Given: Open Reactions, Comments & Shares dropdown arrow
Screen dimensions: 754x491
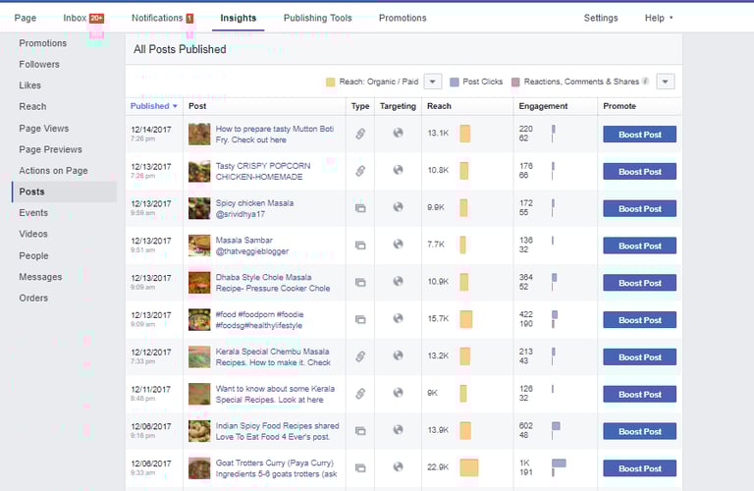Looking at the screenshot, I should (x=665, y=82).
